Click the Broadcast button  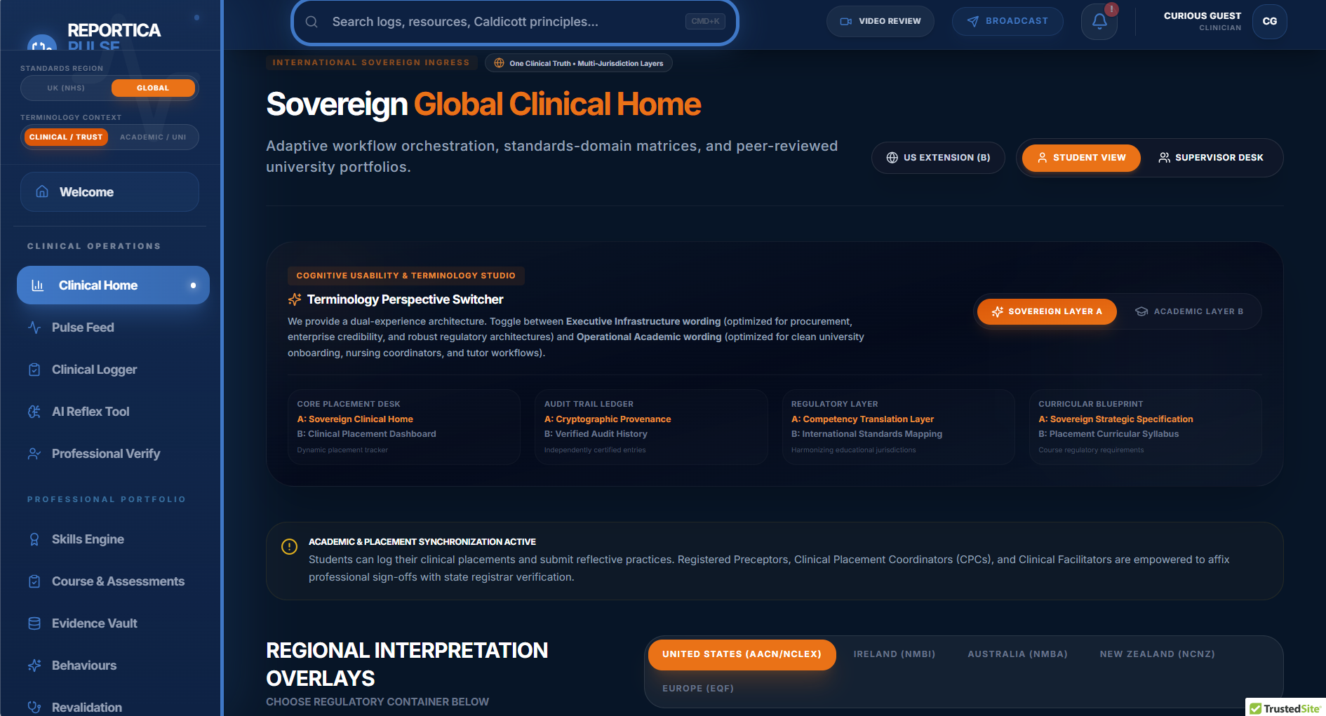pos(1007,21)
